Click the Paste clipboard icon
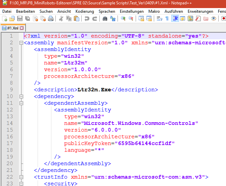The height and width of the screenshot is (186, 226). 76,18
